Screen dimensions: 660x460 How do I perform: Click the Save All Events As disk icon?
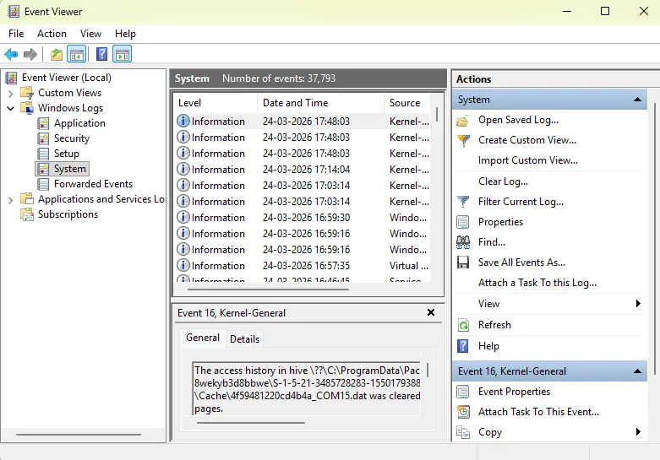coord(463,262)
